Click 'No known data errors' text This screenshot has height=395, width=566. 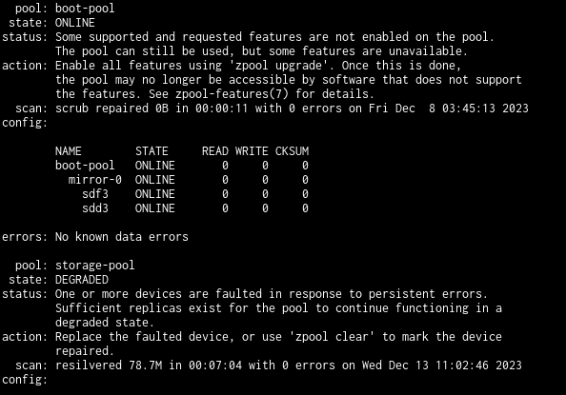(122, 237)
